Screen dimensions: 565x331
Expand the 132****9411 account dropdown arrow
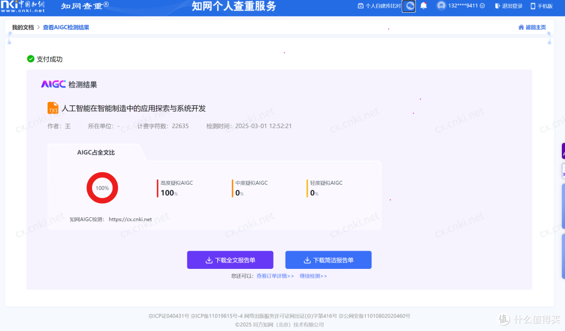pyautogui.click(x=482, y=6)
